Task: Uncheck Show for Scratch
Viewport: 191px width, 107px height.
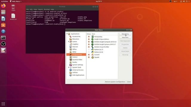Action: point(89,55)
